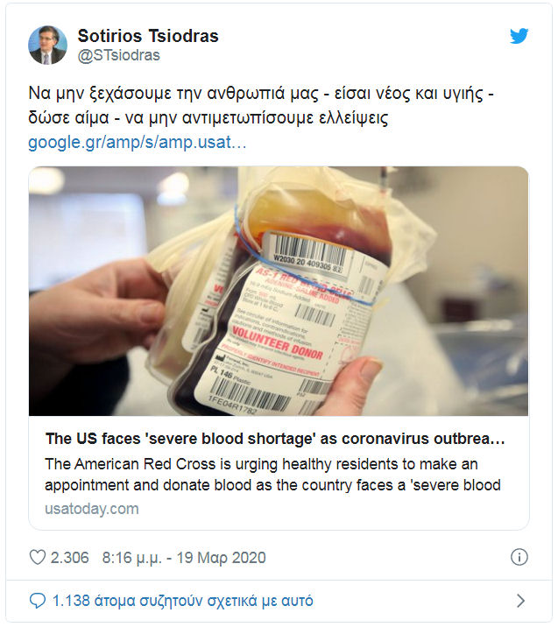Open the blood bag article photo
This screenshot has width=558, height=634.
coord(279,291)
